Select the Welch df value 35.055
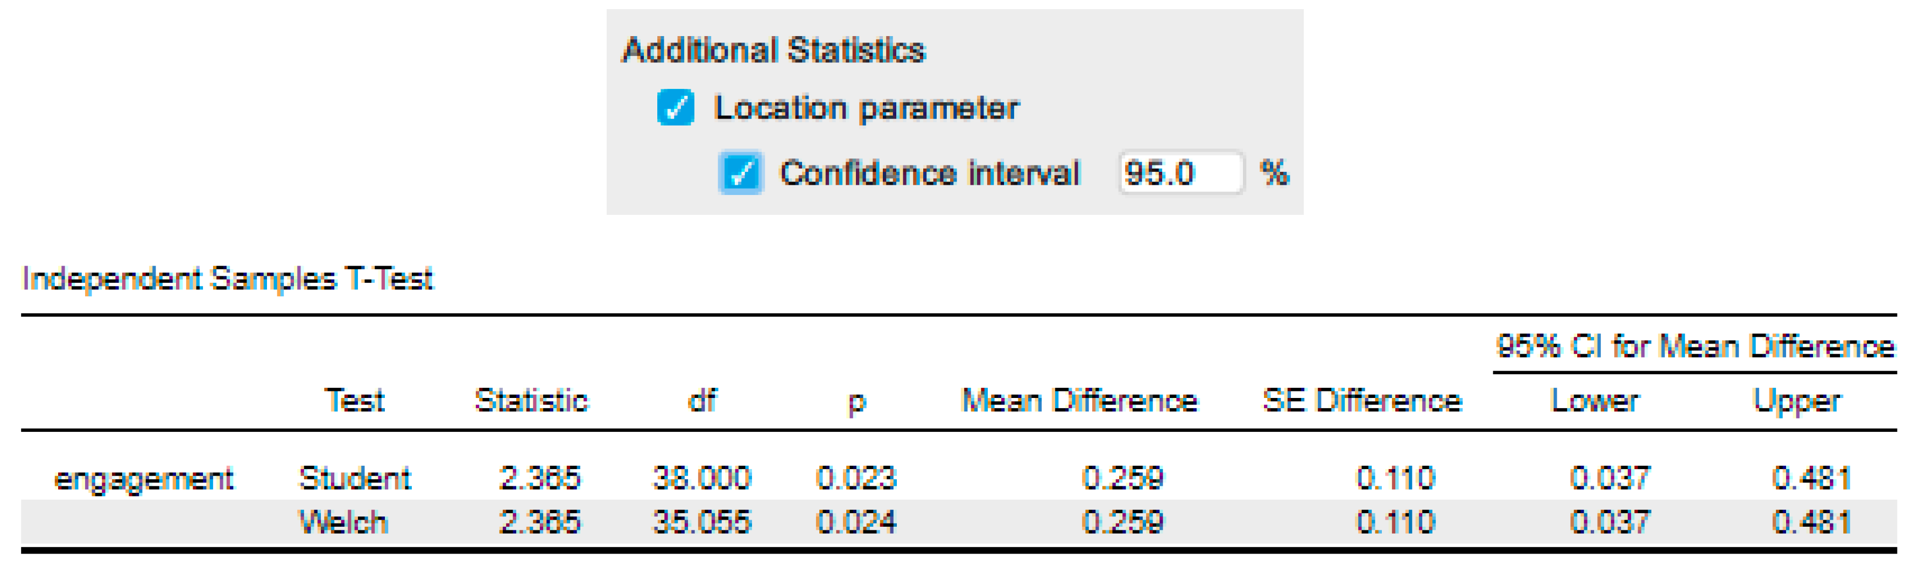1925x573 pixels. coord(701,522)
